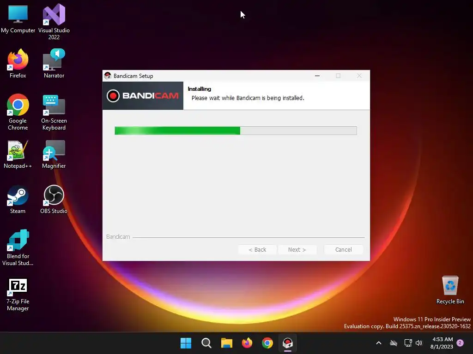Screen dimensions: 473x354
Task: Open the clock and date flyout
Action: click(442, 343)
